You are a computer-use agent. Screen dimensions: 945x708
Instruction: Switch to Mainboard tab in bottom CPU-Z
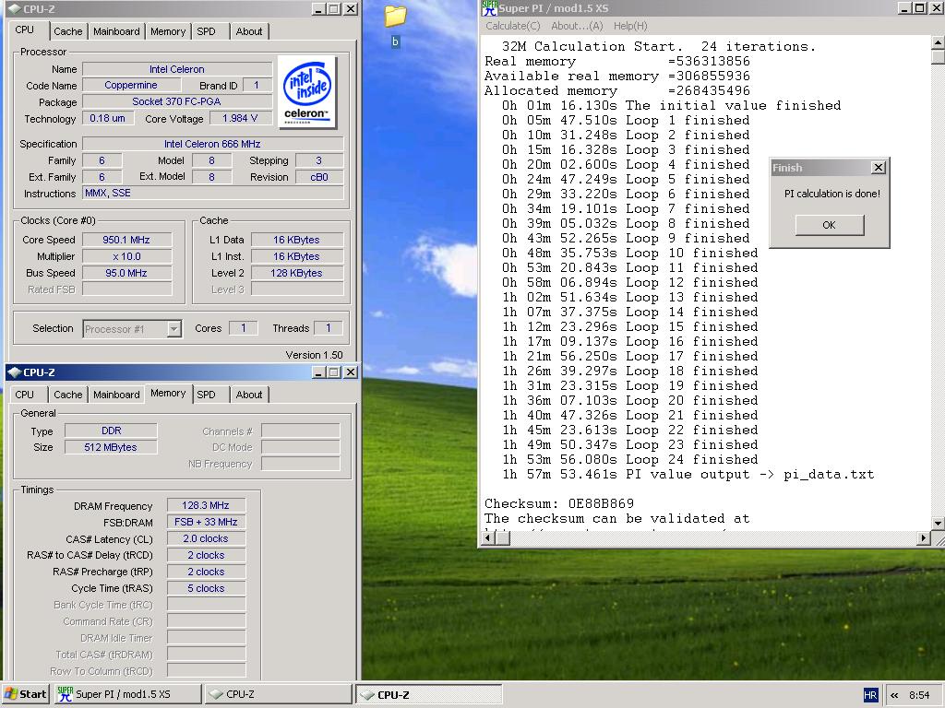coord(116,395)
